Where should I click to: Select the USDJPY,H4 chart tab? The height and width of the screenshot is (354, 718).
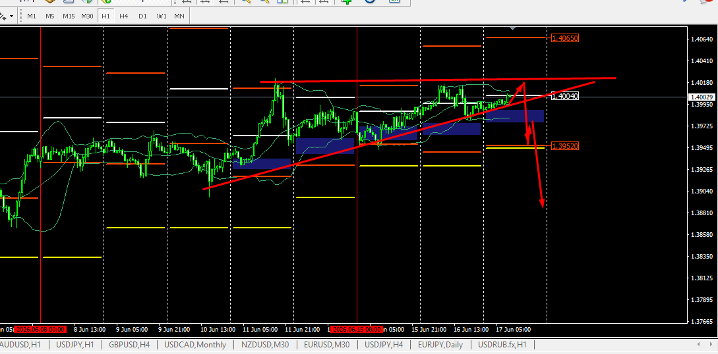(x=384, y=344)
